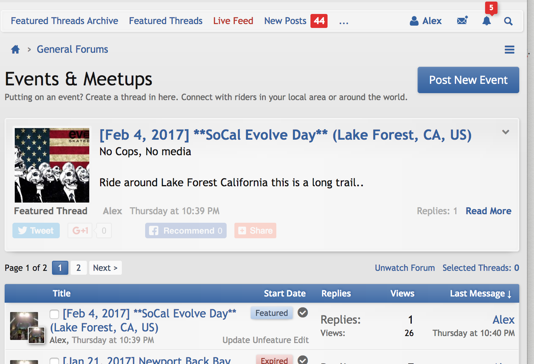Image resolution: width=534 pixels, height=364 pixels.
Task: Click the Facebook Recommend button
Action: [186, 231]
